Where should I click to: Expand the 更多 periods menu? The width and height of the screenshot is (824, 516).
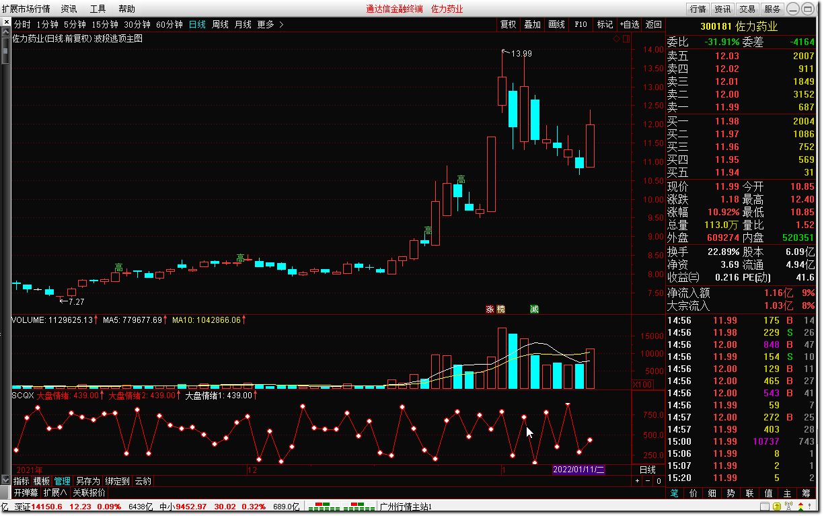click(x=270, y=24)
